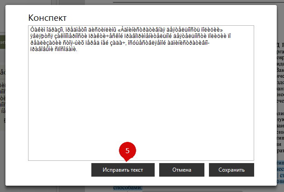Click dimmed document text right of dialog
The image size is (284, 192).
280,90
